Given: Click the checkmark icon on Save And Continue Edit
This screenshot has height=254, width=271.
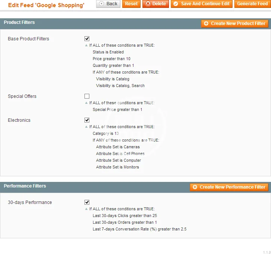Looking at the screenshot, I should (x=176, y=4).
